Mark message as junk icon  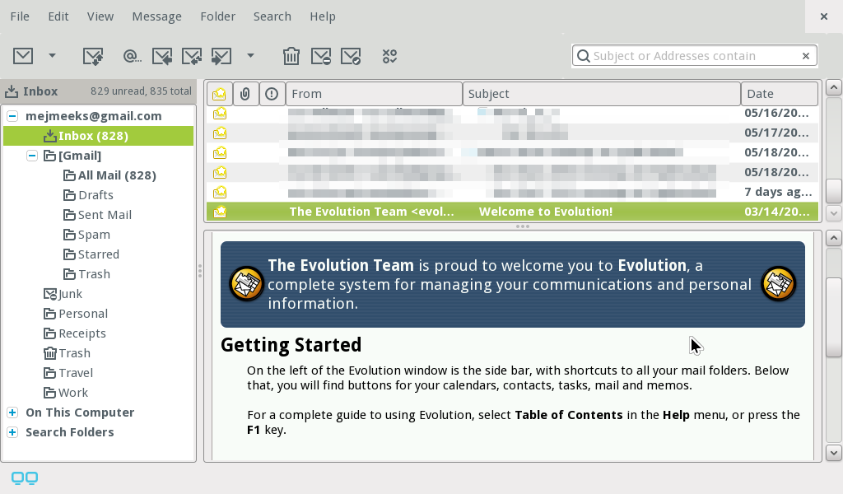click(321, 56)
